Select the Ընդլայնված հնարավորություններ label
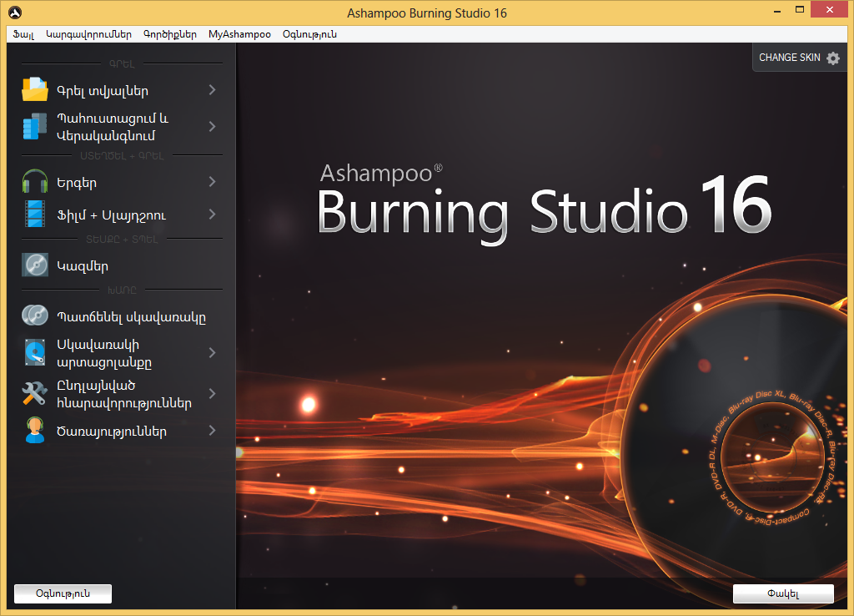The image size is (854, 616). click(x=124, y=394)
